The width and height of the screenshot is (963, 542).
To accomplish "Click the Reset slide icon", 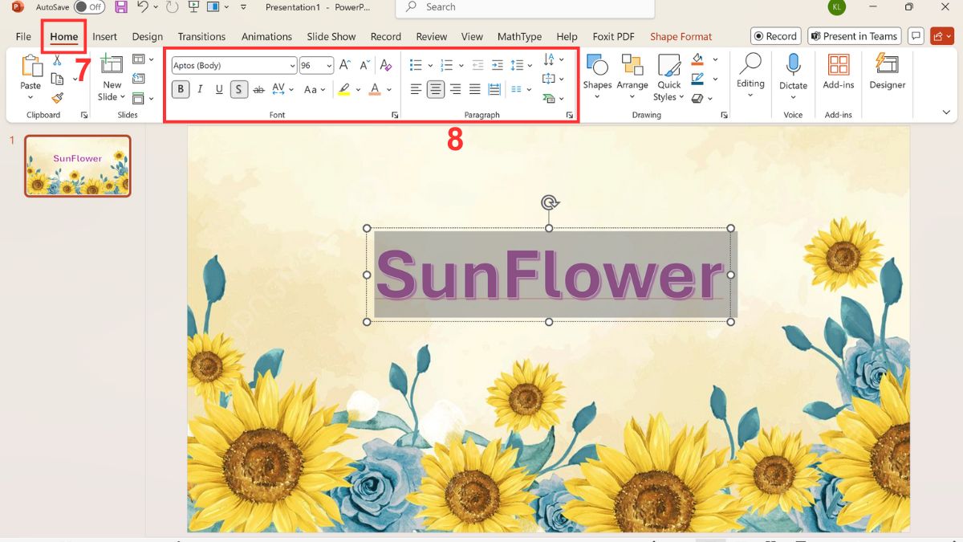I will (x=139, y=78).
